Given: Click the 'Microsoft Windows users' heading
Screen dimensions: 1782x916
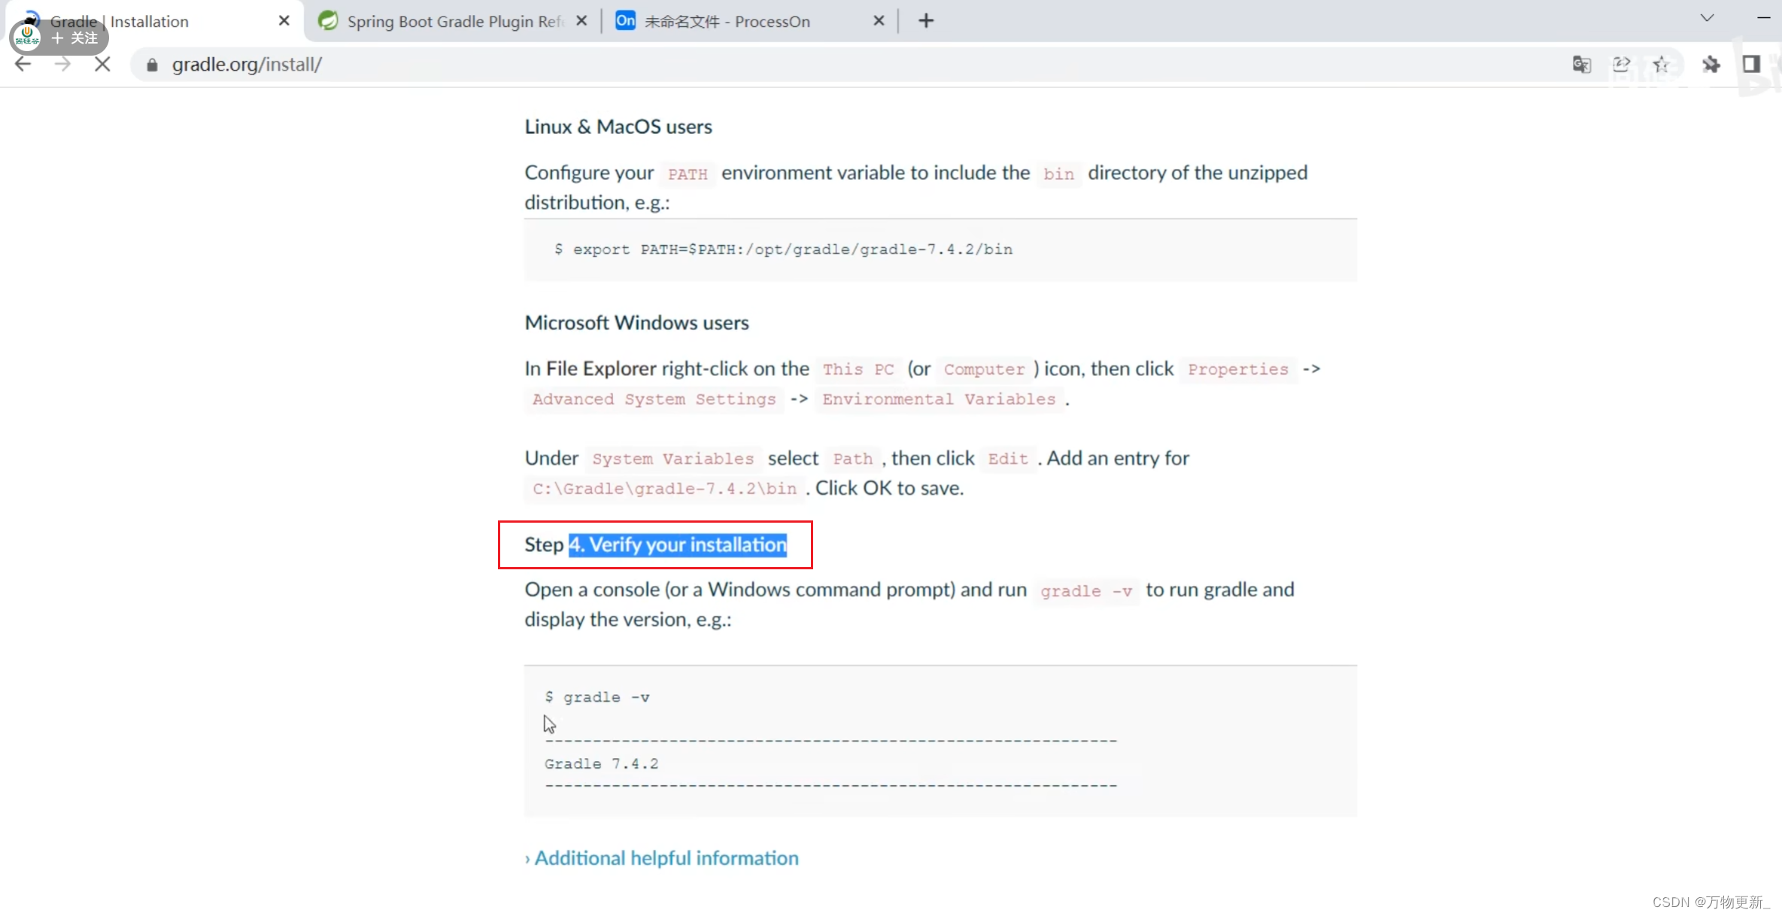Looking at the screenshot, I should click(637, 323).
